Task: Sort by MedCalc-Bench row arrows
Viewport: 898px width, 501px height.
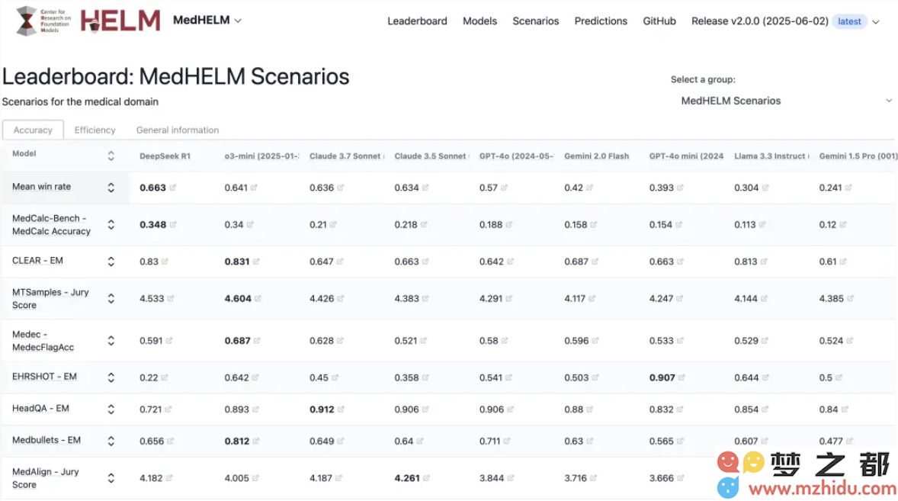Action: (111, 224)
